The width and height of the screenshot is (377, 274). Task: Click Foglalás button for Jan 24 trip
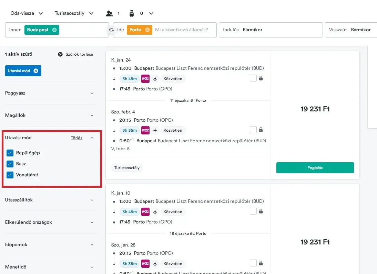click(x=315, y=168)
